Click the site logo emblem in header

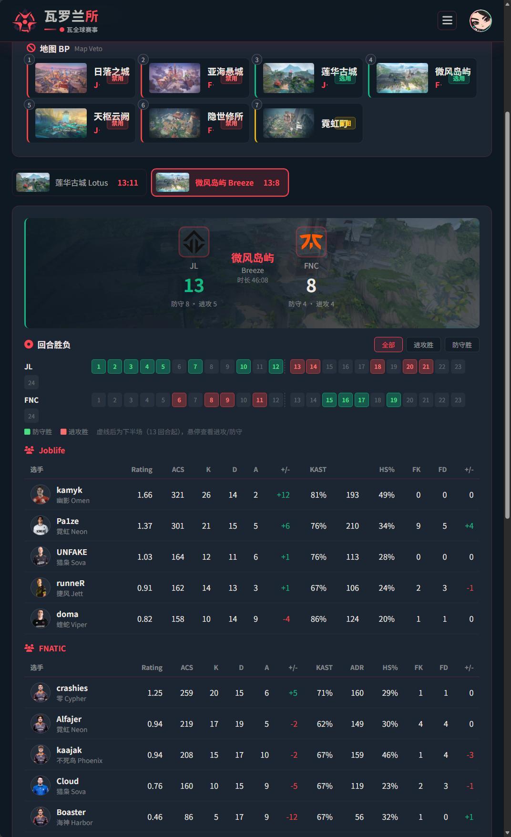coord(25,21)
